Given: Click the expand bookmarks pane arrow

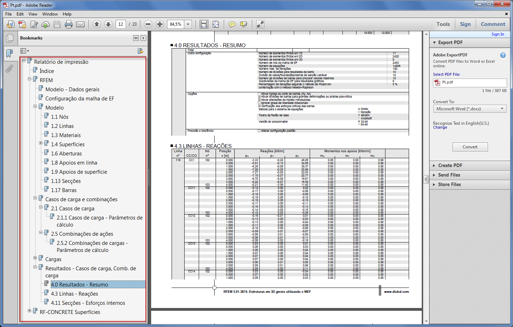Looking at the screenshot, I should tap(143, 38).
